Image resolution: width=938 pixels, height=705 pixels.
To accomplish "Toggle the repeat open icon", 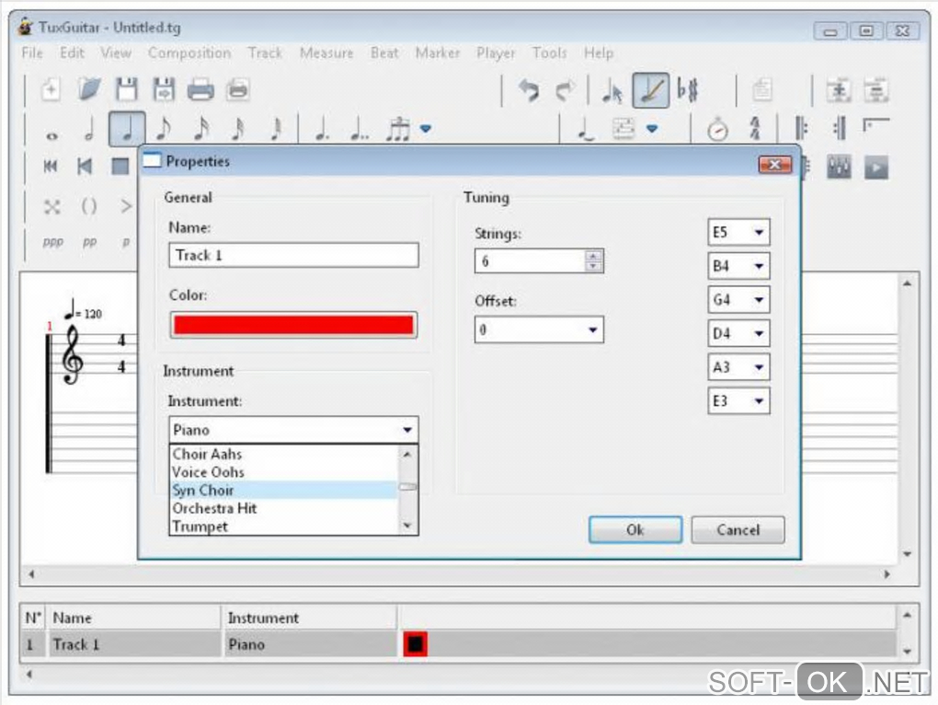I will click(801, 129).
